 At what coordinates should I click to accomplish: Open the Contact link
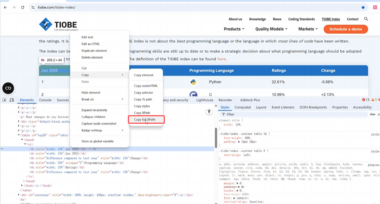tap(353, 19)
